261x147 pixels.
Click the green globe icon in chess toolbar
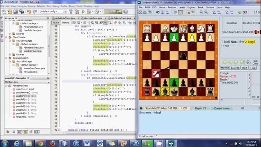[x=240, y=12]
